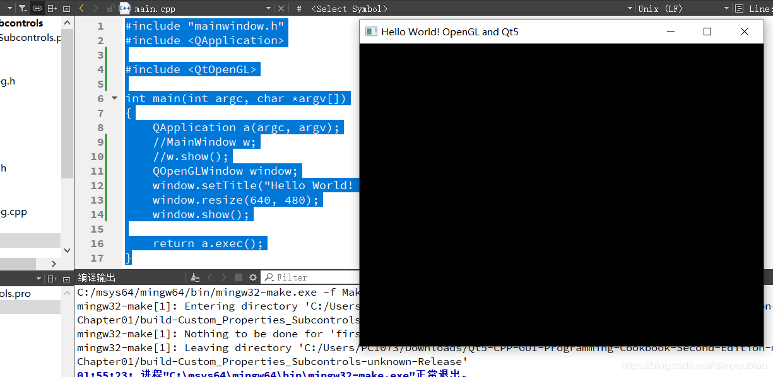Click line number 12 in the editor

pyautogui.click(x=97, y=185)
